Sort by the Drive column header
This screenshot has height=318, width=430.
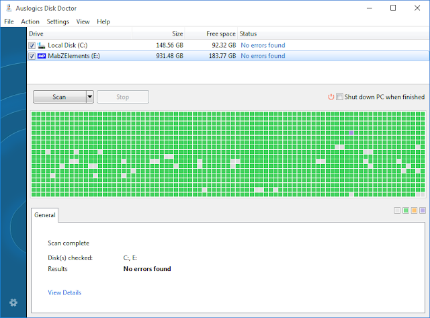click(79, 34)
